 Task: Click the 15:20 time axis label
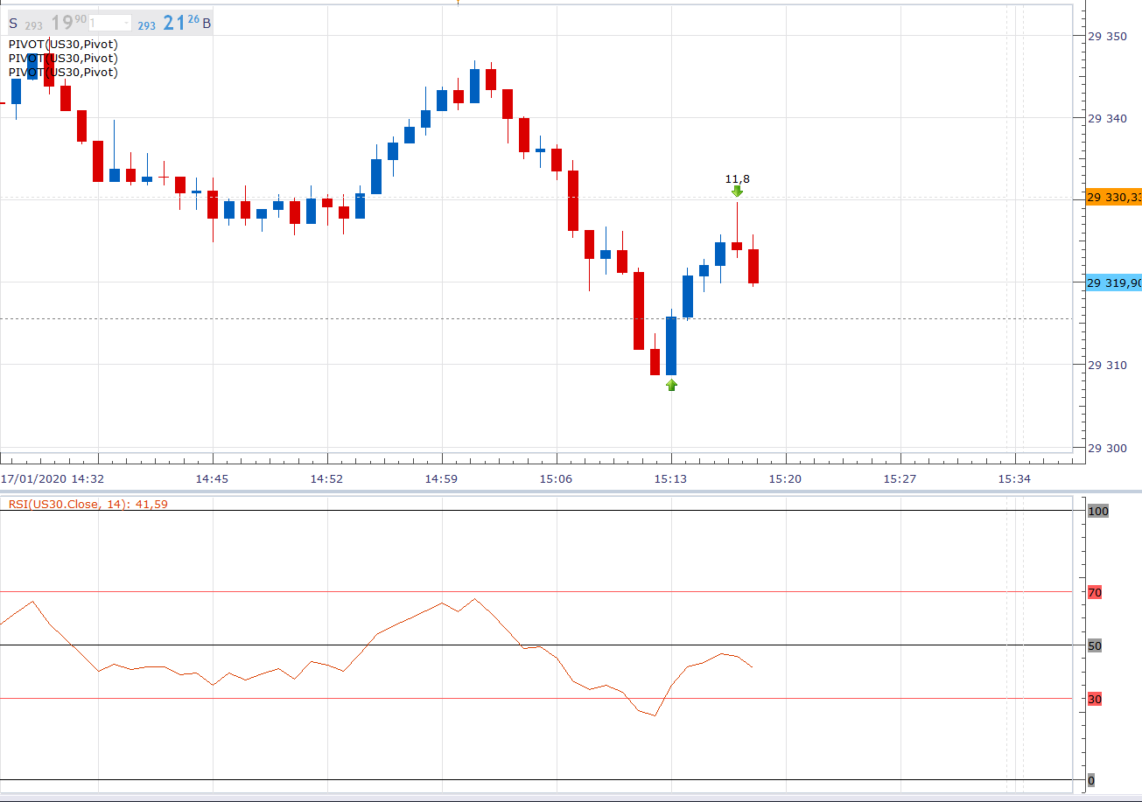coord(786,478)
